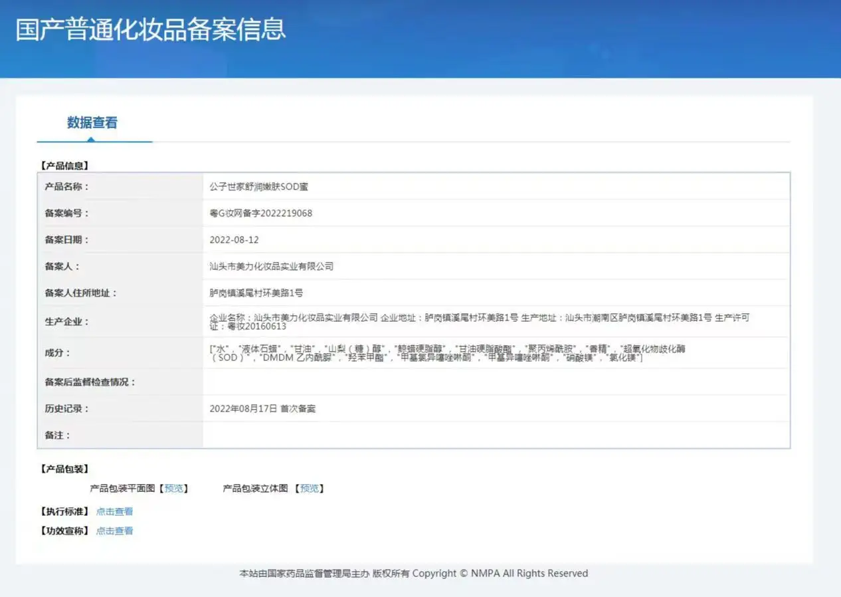
Task: Open 点击查看 next to 执行标准
Action: pyautogui.click(x=114, y=511)
